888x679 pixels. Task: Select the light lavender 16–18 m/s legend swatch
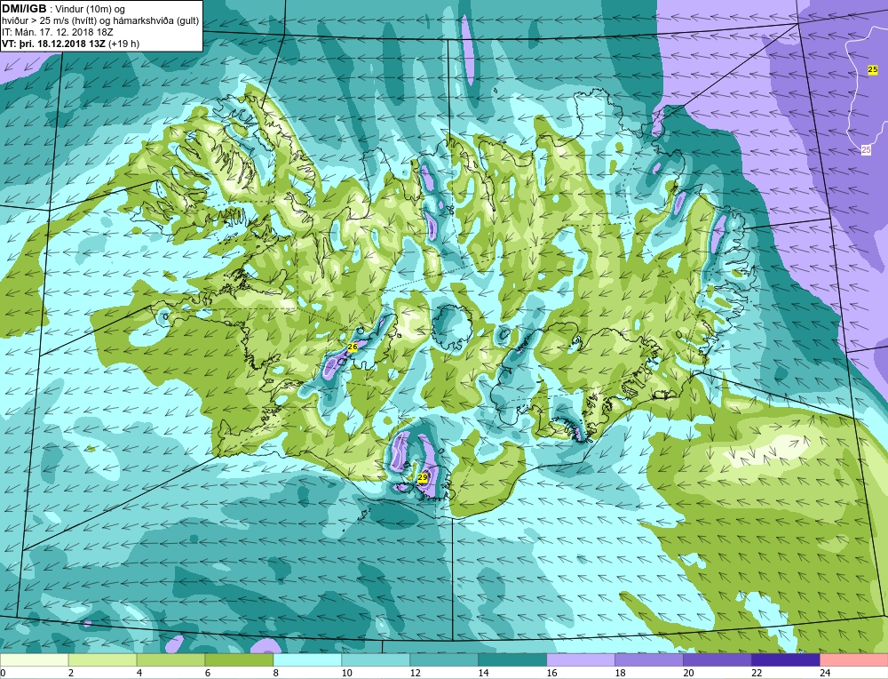(x=581, y=660)
